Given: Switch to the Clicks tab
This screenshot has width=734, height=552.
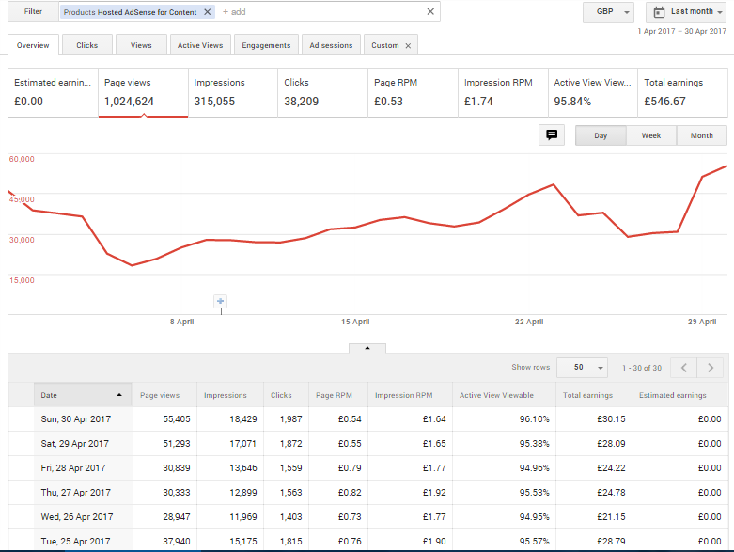Looking at the screenshot, I should coord(87,45).
